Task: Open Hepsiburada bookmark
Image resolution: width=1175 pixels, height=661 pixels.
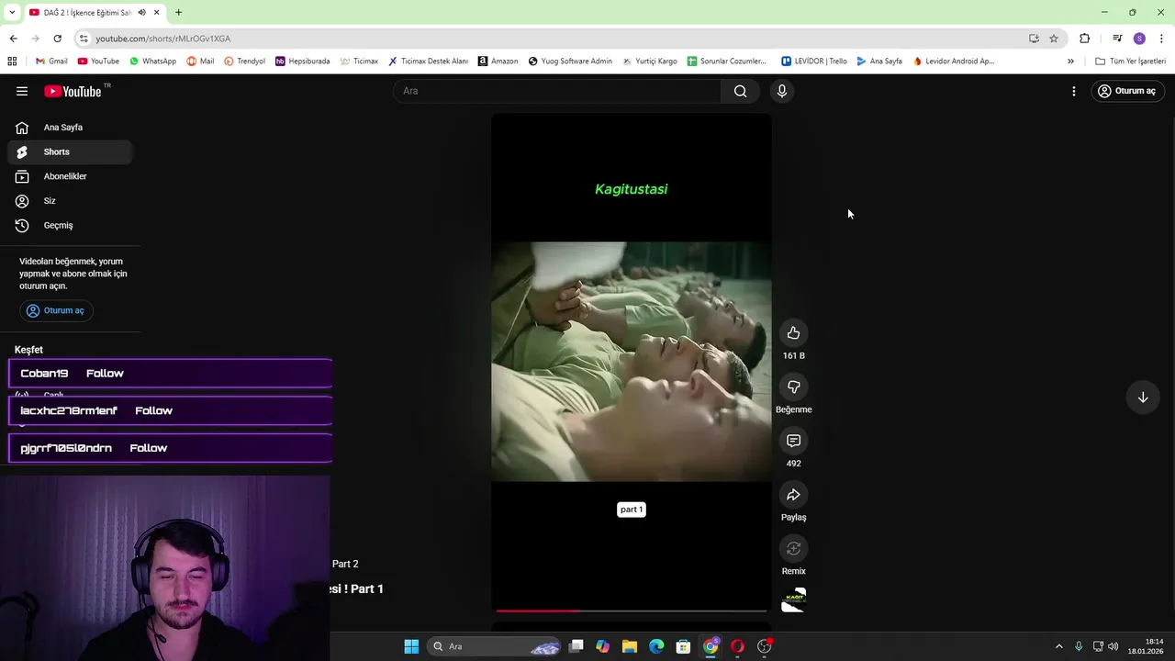Action: click(x=302, y=62)
